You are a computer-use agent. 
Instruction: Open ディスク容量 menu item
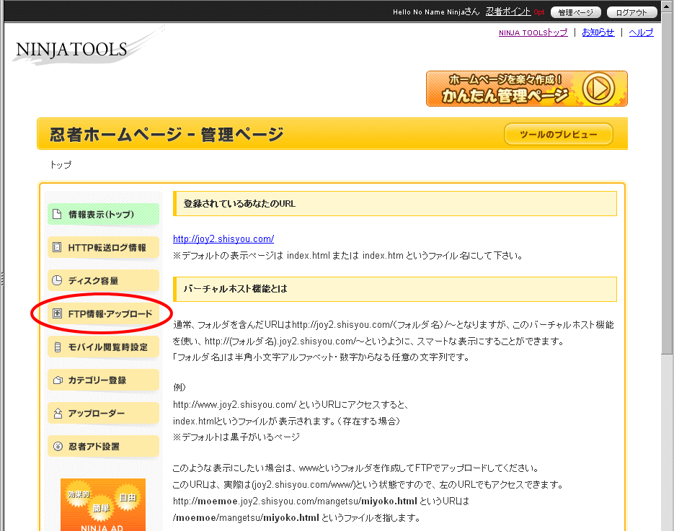coord(103,280)
